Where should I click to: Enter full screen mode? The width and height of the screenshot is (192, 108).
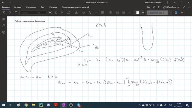point(184,7)
